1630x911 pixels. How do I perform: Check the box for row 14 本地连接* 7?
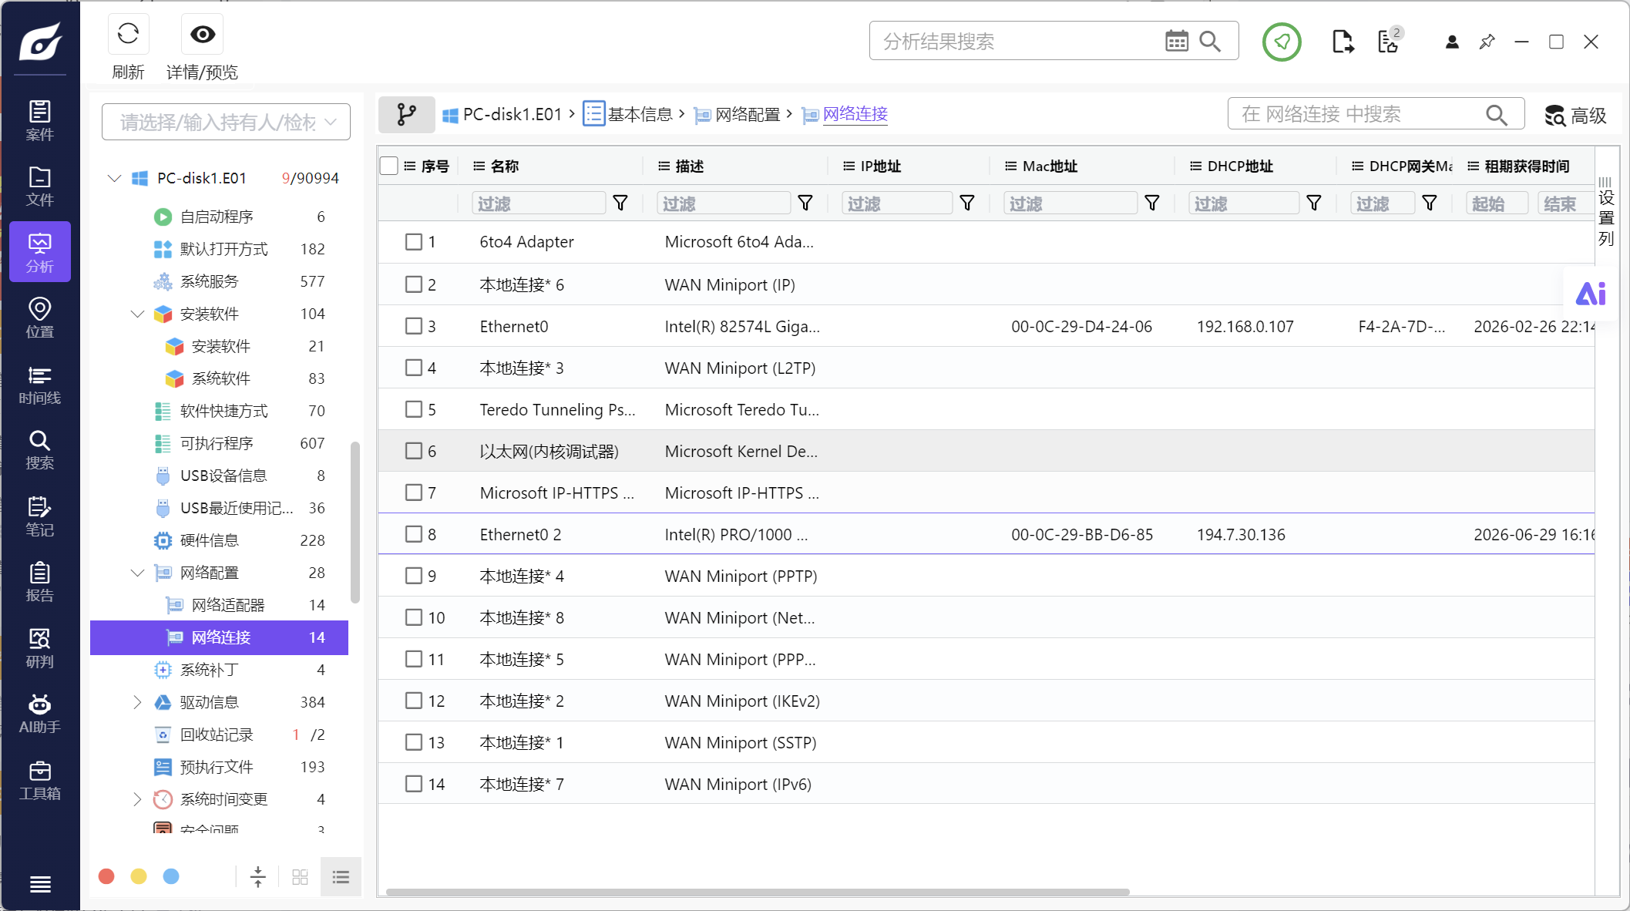414,784
